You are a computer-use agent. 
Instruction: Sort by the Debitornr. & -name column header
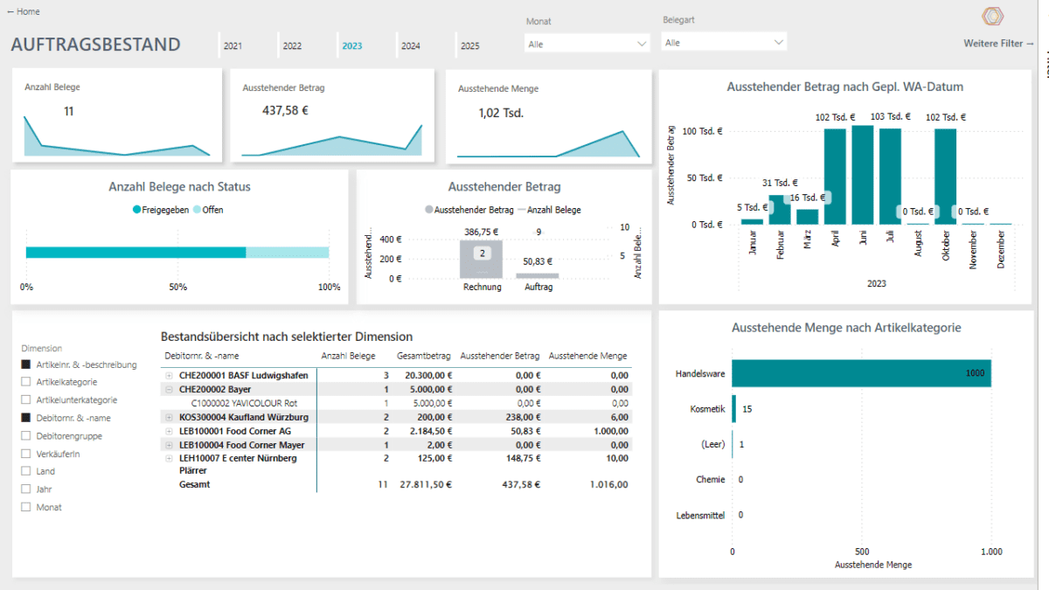[x=201, y=356]
